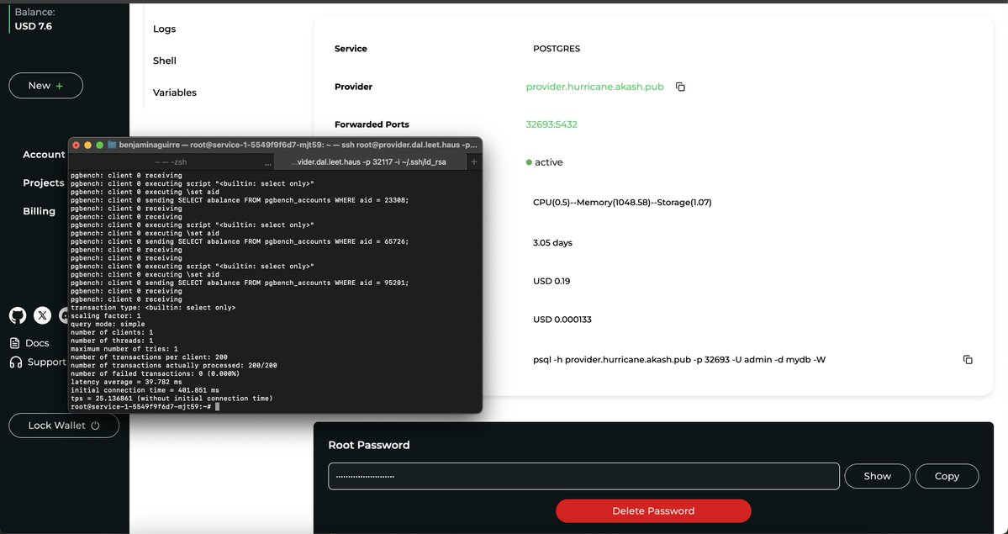The height and width of the screenshot is (534, 1008).
Task: Open the Shell section
Action: pos(165,61)
